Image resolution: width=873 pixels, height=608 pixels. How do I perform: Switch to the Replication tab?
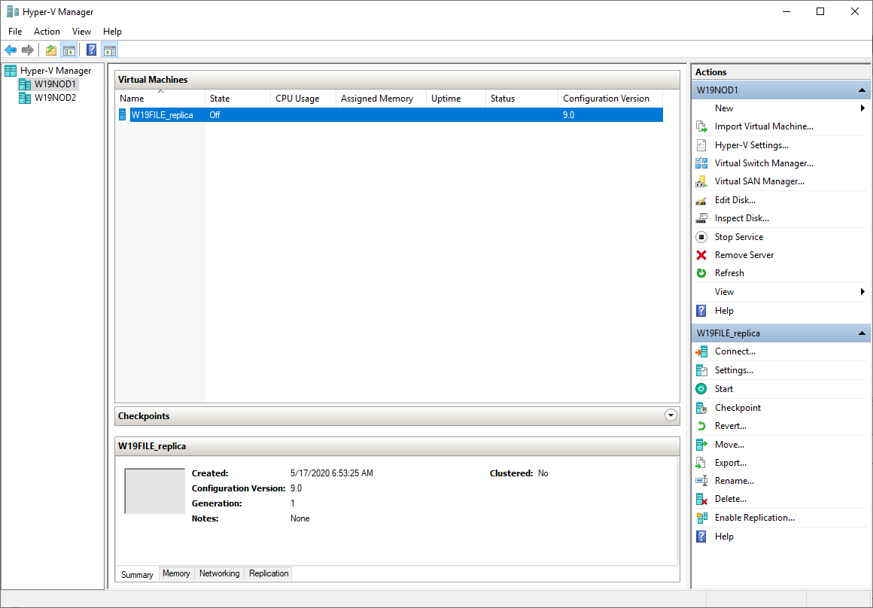(x=269, y=573)
